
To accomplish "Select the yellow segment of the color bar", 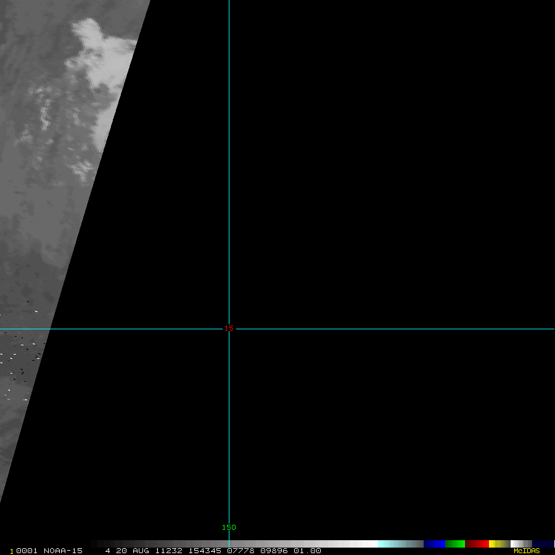I will [x=496, y=544].
